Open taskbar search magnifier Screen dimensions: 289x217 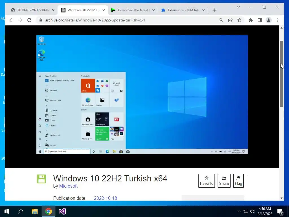20,211
